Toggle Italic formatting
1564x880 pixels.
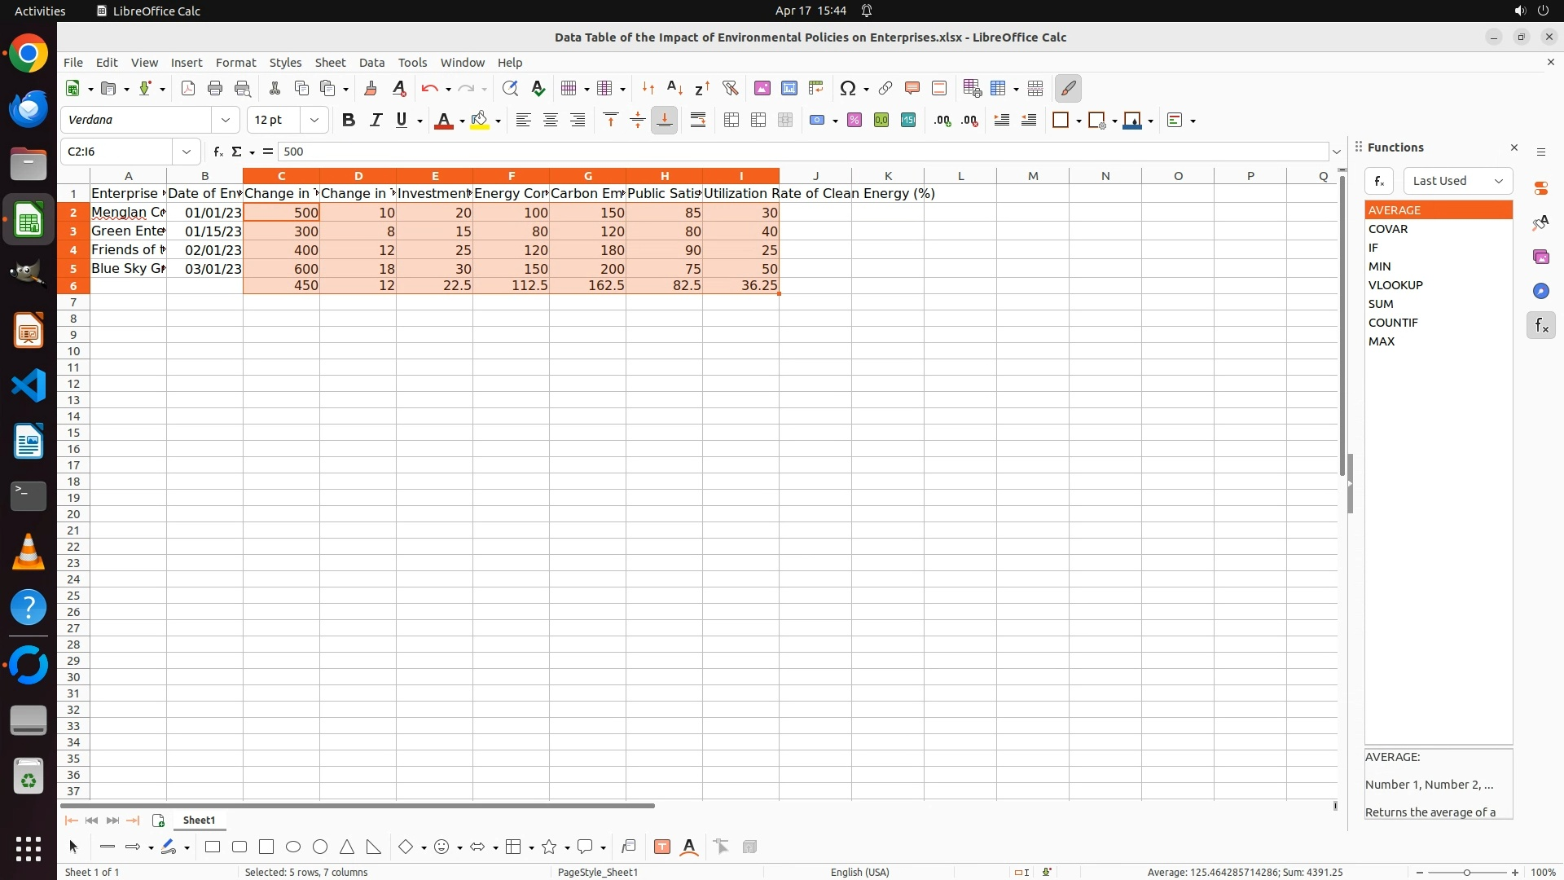point(376,120)
